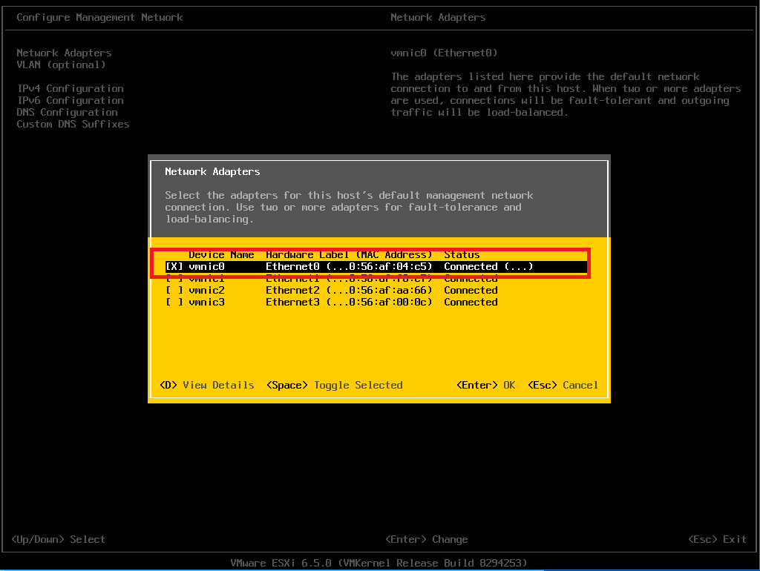Confirm with <Enter> OK in dialog
Viewport: 760px width, 571px height.
[485, 385]
